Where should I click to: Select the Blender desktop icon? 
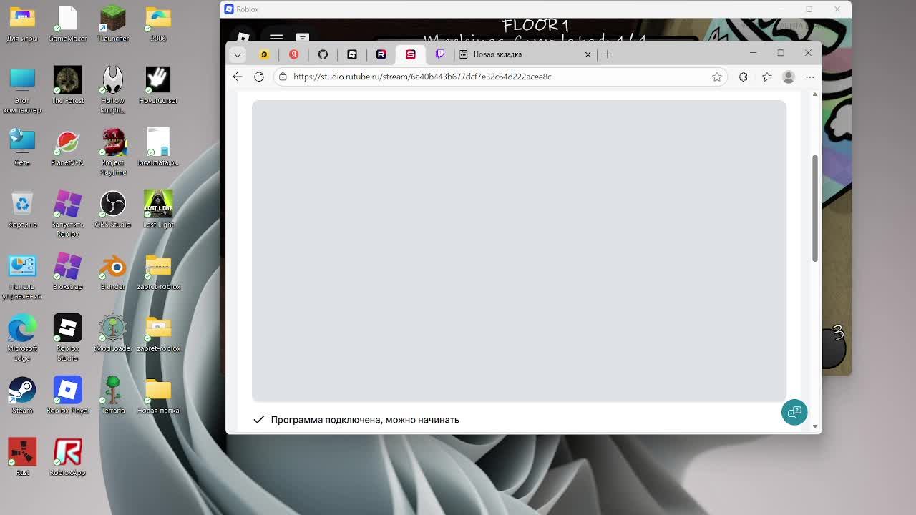112,273
